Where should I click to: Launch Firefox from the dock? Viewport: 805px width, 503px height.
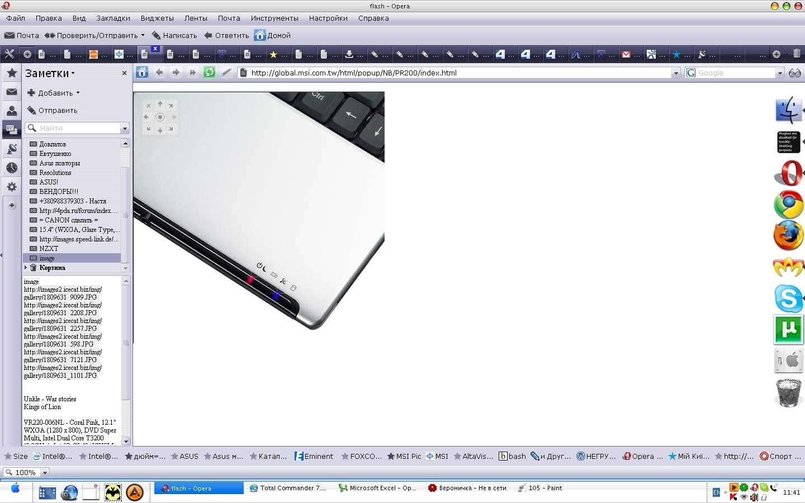click(788, 235)
